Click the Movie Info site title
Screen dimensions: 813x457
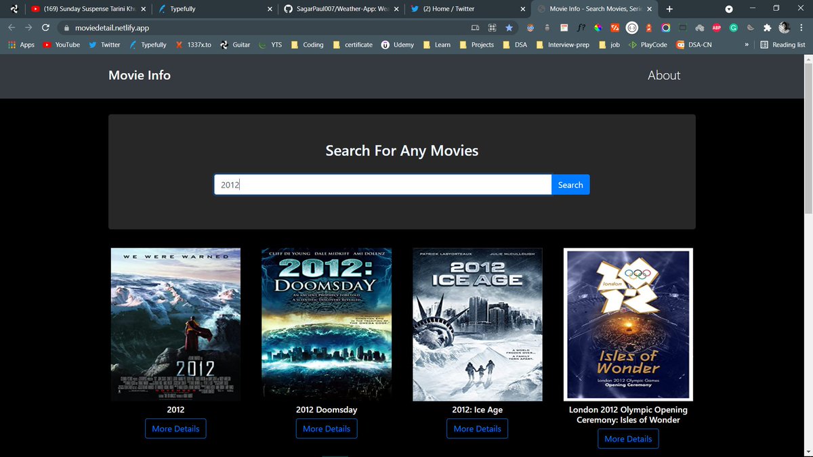click(x=140, y=75)
